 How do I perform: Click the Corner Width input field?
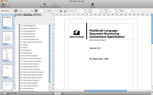tap(128, 11)
